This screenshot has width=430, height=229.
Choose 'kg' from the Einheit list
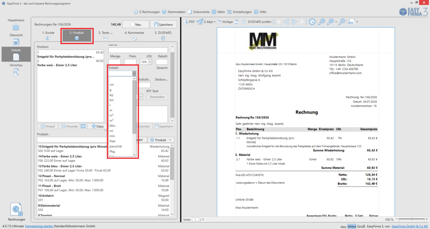(111, 95)
